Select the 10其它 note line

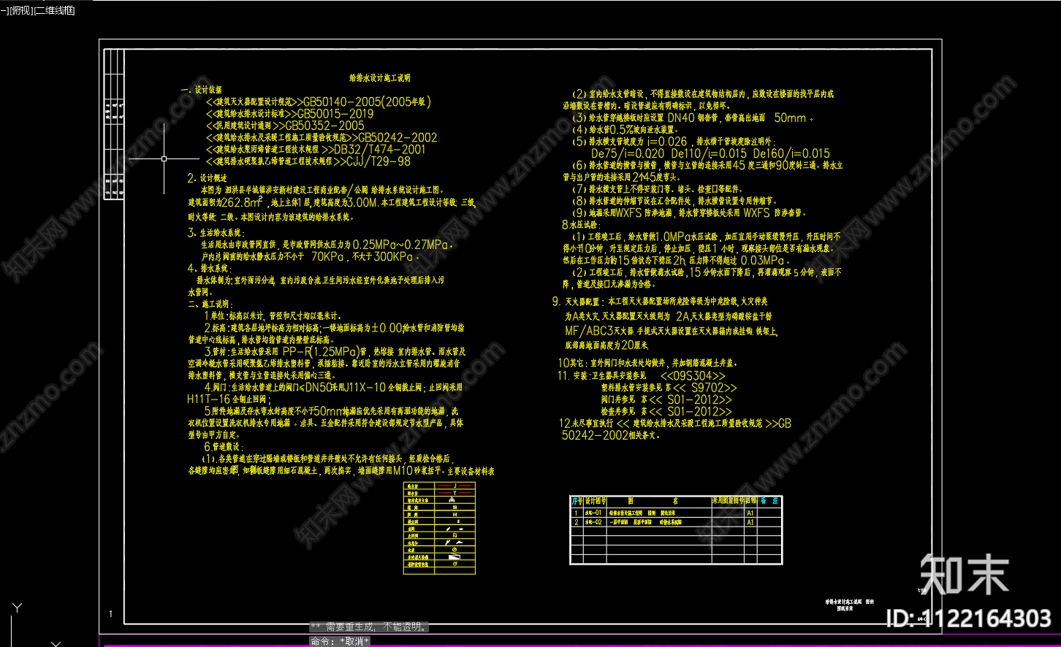(648, 363)
